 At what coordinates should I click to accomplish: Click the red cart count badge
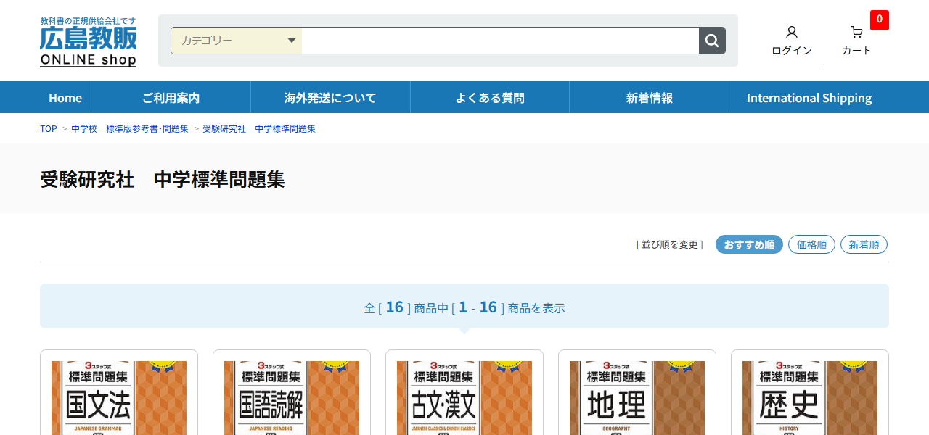[880, 20]
